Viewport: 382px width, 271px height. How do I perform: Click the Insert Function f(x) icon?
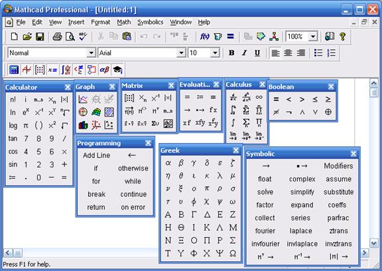click(205, 36)
